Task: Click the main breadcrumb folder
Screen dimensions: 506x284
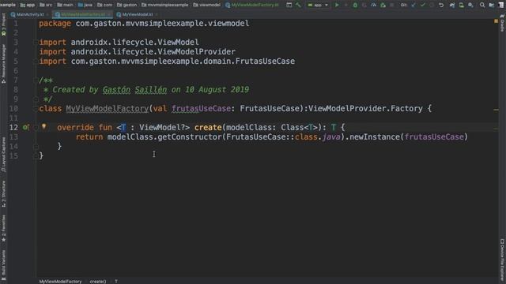Action: pos(65,5)
